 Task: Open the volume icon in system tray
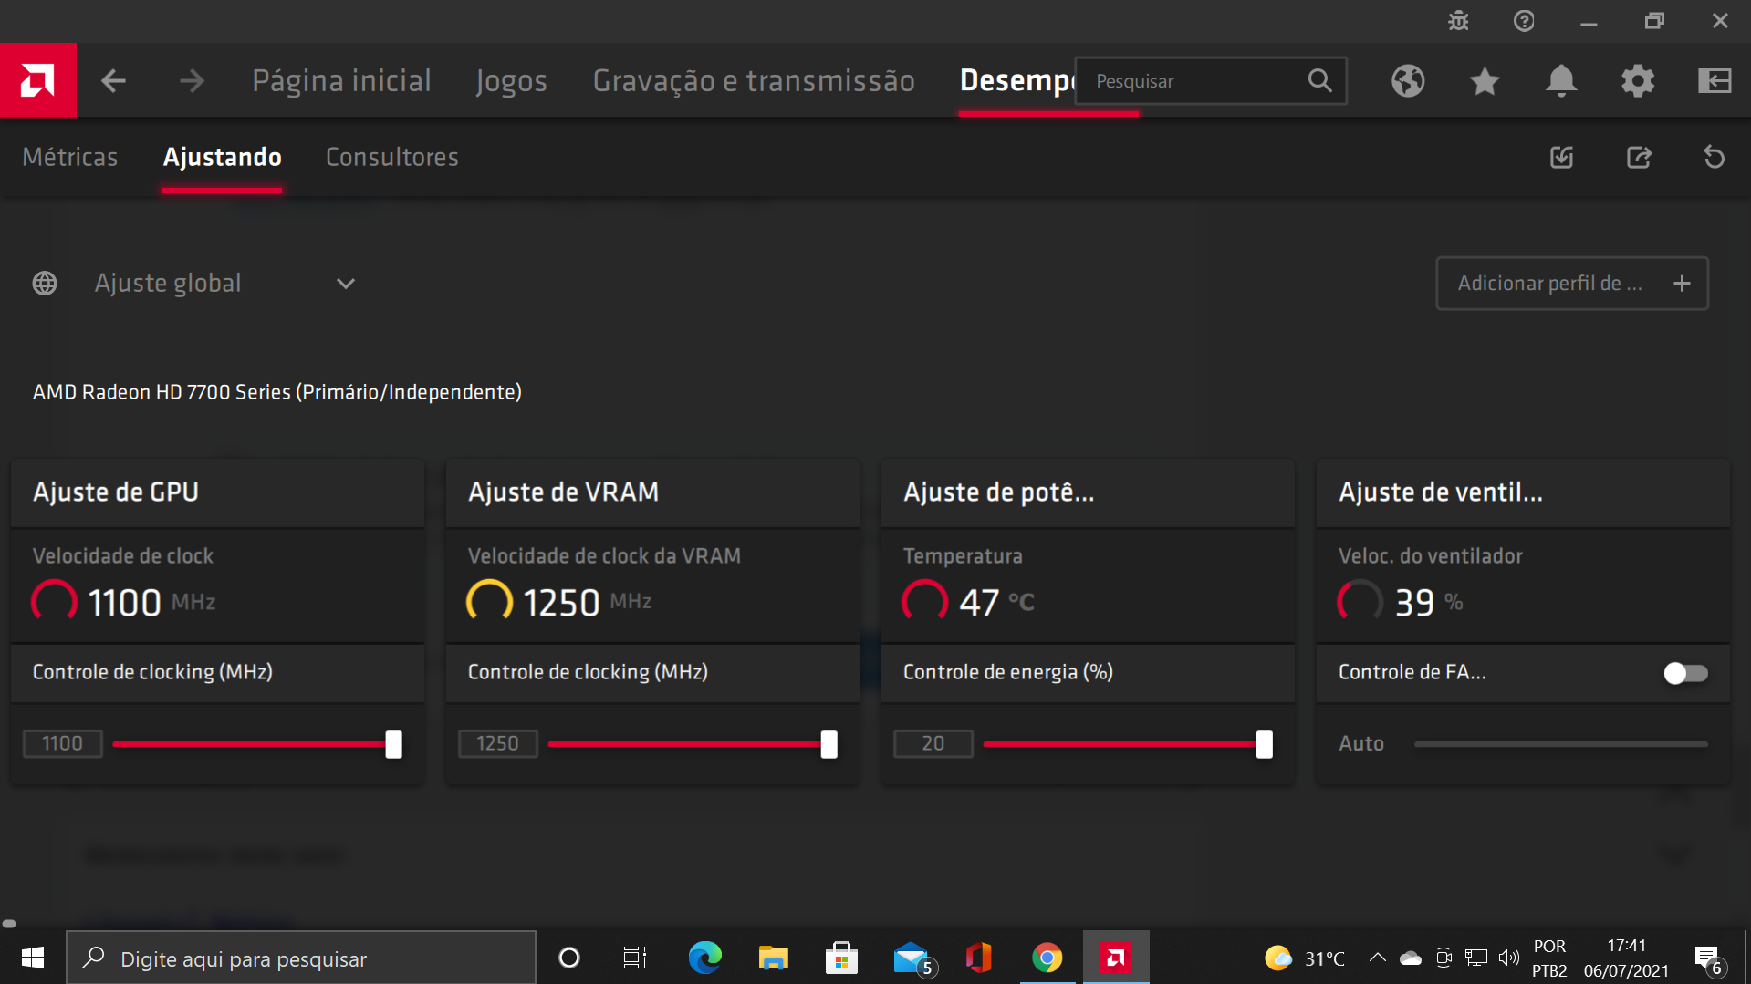point(1508,958)
